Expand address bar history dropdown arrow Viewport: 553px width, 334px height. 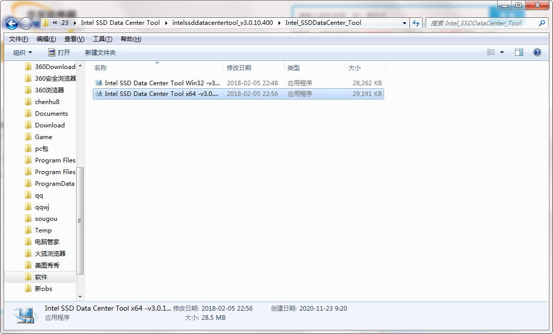(x=404, y=23)
